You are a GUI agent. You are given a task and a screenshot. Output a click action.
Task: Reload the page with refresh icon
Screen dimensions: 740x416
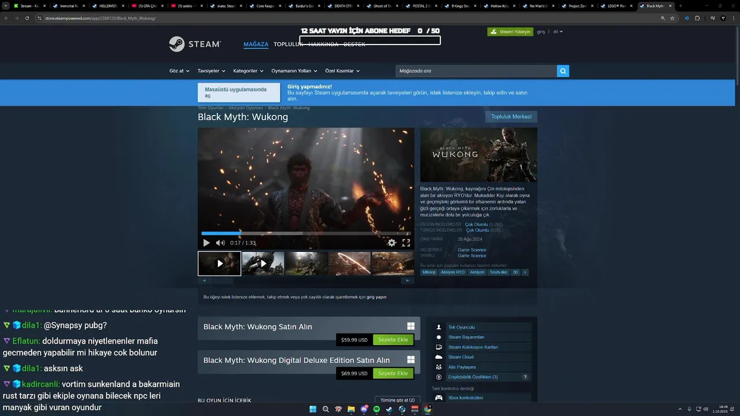pos(27,18)
